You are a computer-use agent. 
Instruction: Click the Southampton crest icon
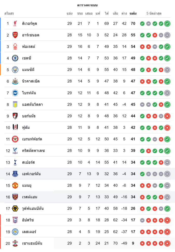click(x=15, y=243)
